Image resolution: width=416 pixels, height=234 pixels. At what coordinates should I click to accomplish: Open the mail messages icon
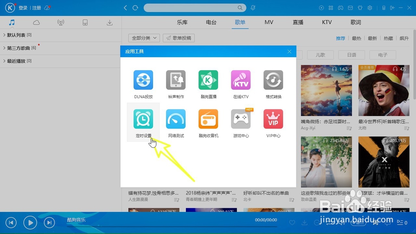tap(350, 8)
